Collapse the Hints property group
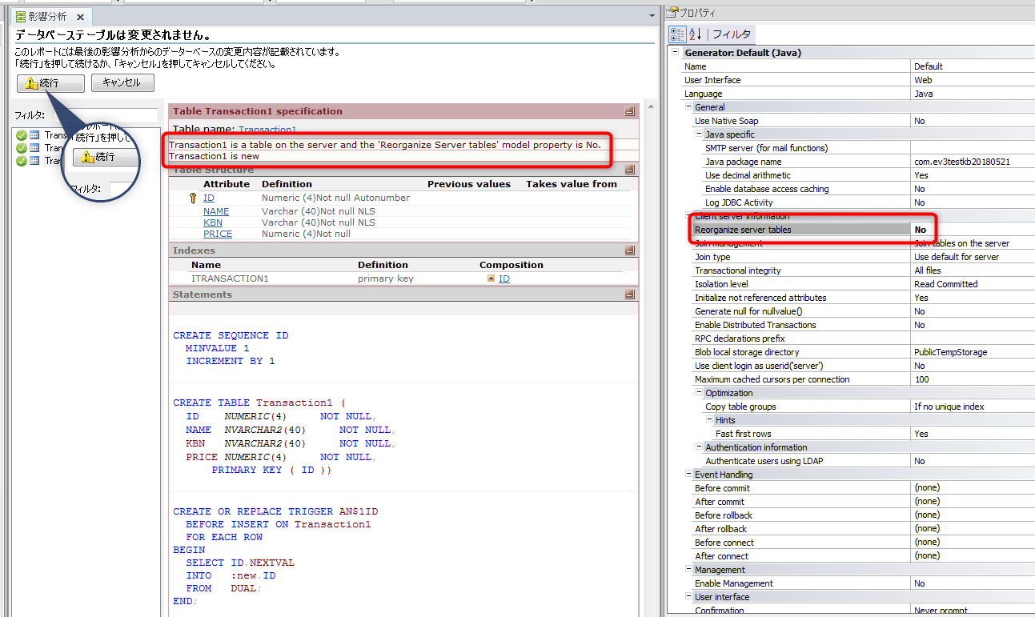The width and height of the screenshot is (1035, 617). coord(708,420)
